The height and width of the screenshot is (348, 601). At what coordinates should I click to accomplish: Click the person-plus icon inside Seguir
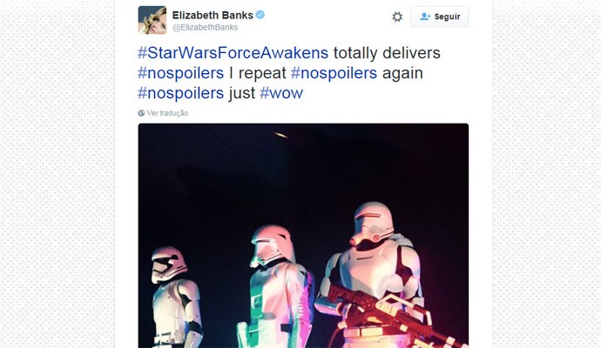(425, 17)
